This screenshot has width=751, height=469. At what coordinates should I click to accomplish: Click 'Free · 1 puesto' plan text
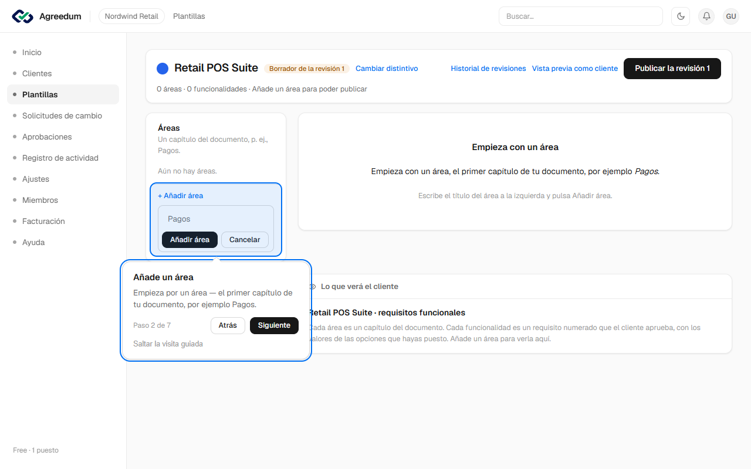click(x=36, y=450)
